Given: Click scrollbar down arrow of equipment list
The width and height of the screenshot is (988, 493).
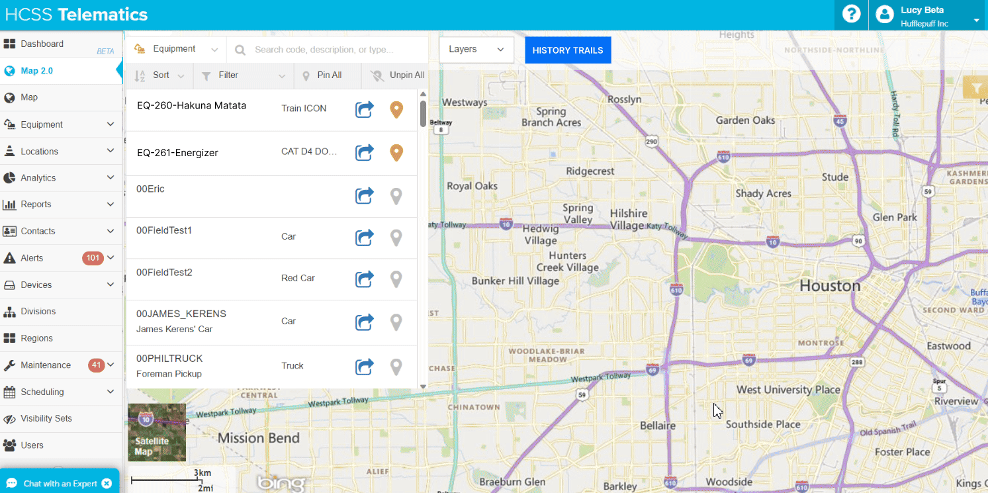Looking at the screenshot, I should tap(423, 386).
